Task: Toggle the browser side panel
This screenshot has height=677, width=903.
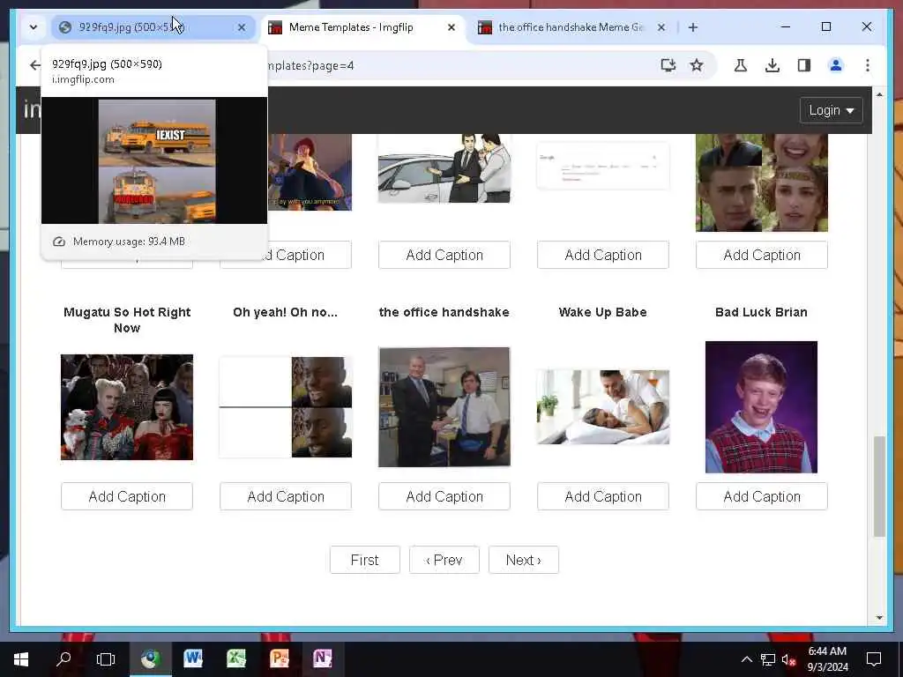Action: pos(804,65)
